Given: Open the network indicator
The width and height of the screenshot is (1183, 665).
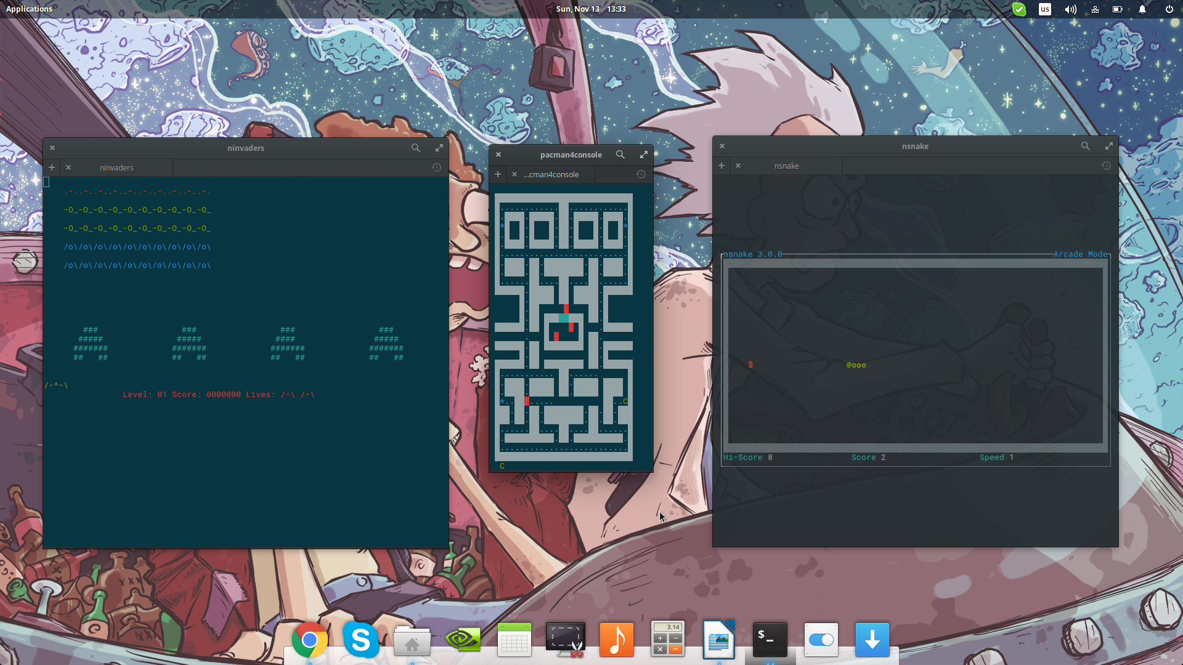Looking at the screenshot, I should tap(1095, 9).
